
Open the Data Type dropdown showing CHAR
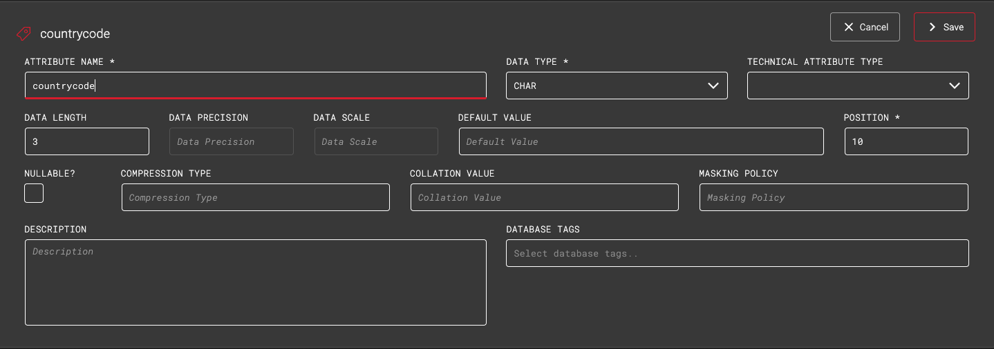coord(608,86)
